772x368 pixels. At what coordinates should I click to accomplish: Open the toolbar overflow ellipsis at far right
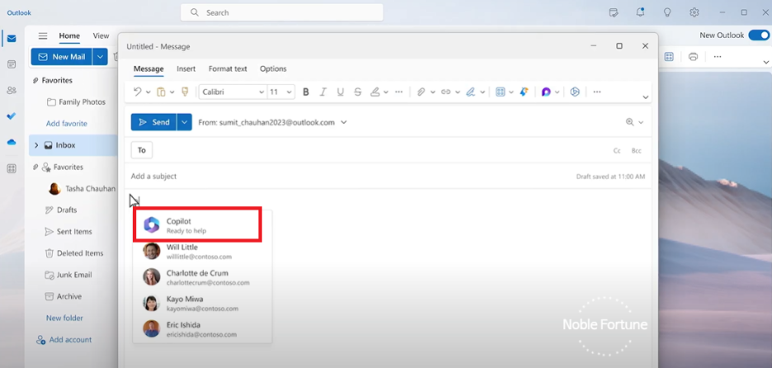(596, 92)
